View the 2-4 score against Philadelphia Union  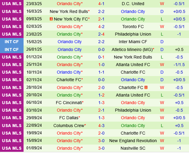(101, 34)
